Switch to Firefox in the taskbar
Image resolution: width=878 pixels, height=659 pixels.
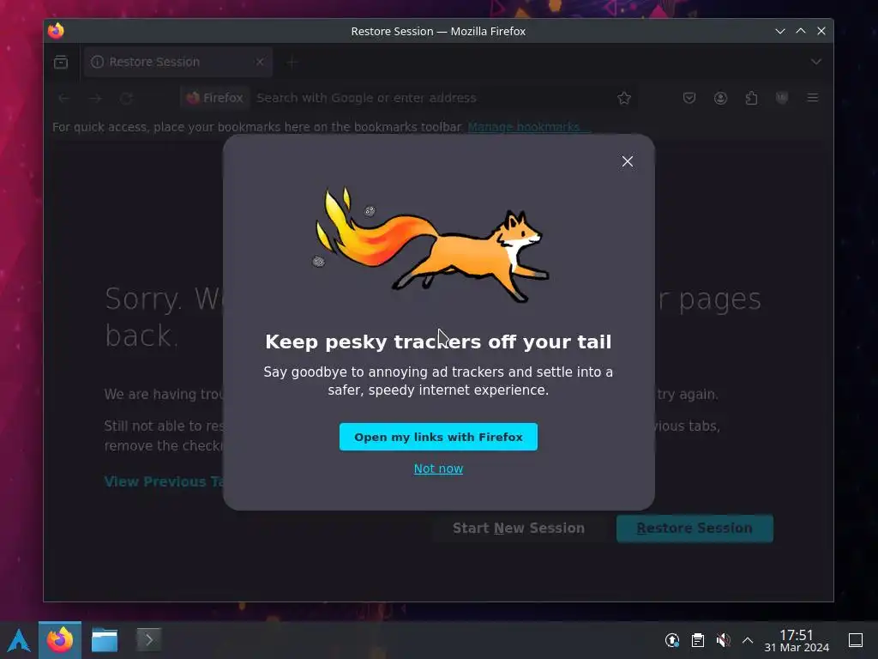click(60, 640)
